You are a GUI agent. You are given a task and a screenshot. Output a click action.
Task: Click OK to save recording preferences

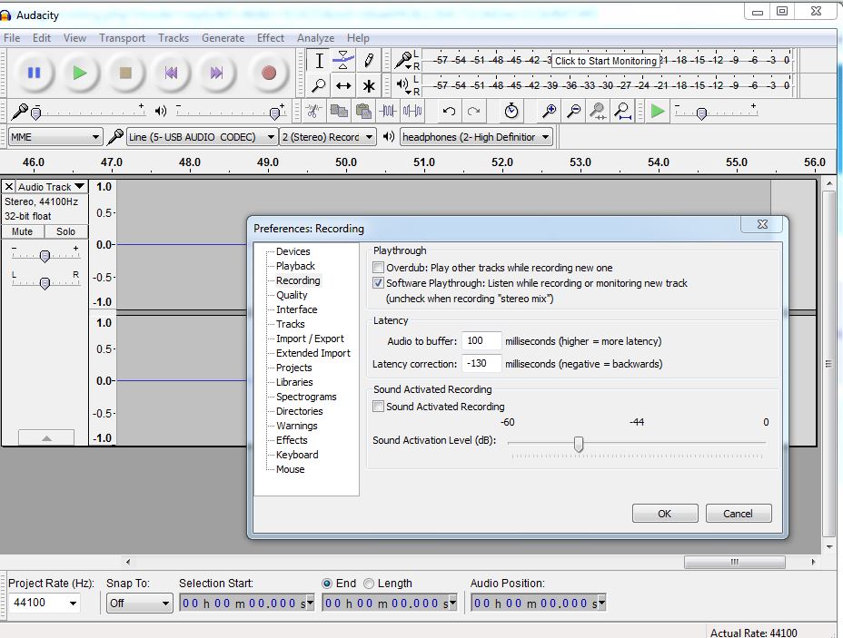click(664, 513)
